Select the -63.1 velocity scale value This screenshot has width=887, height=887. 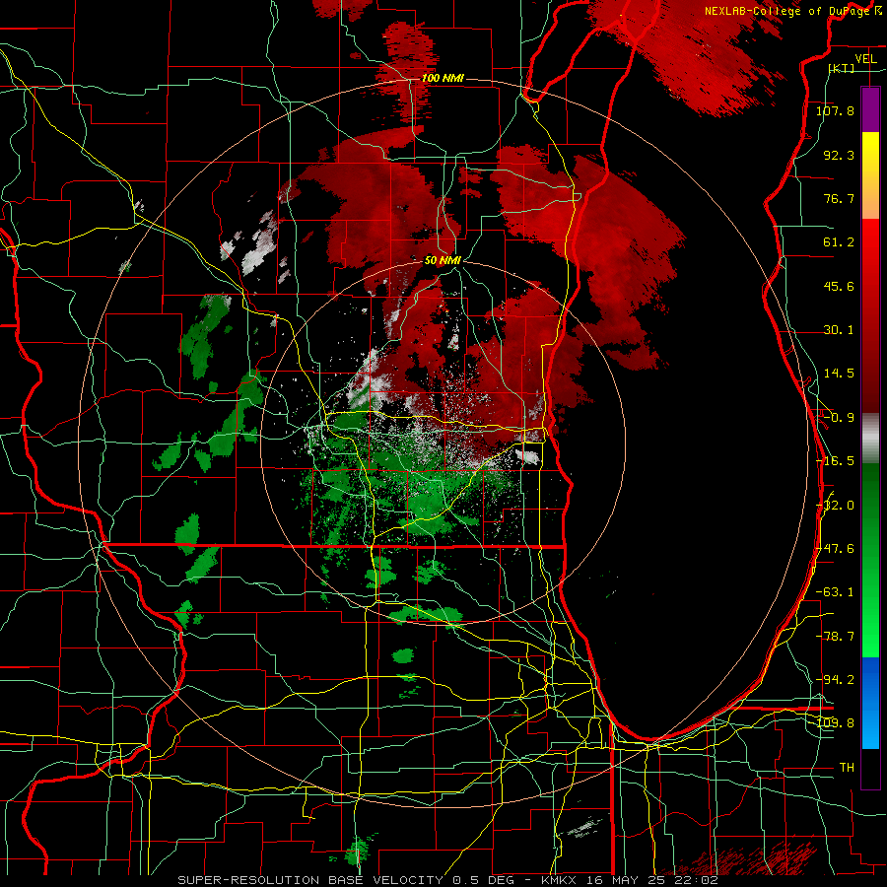click(835, 592)
